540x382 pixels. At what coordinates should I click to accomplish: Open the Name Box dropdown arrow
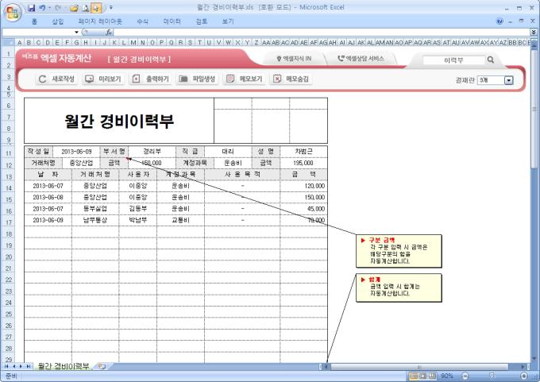click(76, 33)
